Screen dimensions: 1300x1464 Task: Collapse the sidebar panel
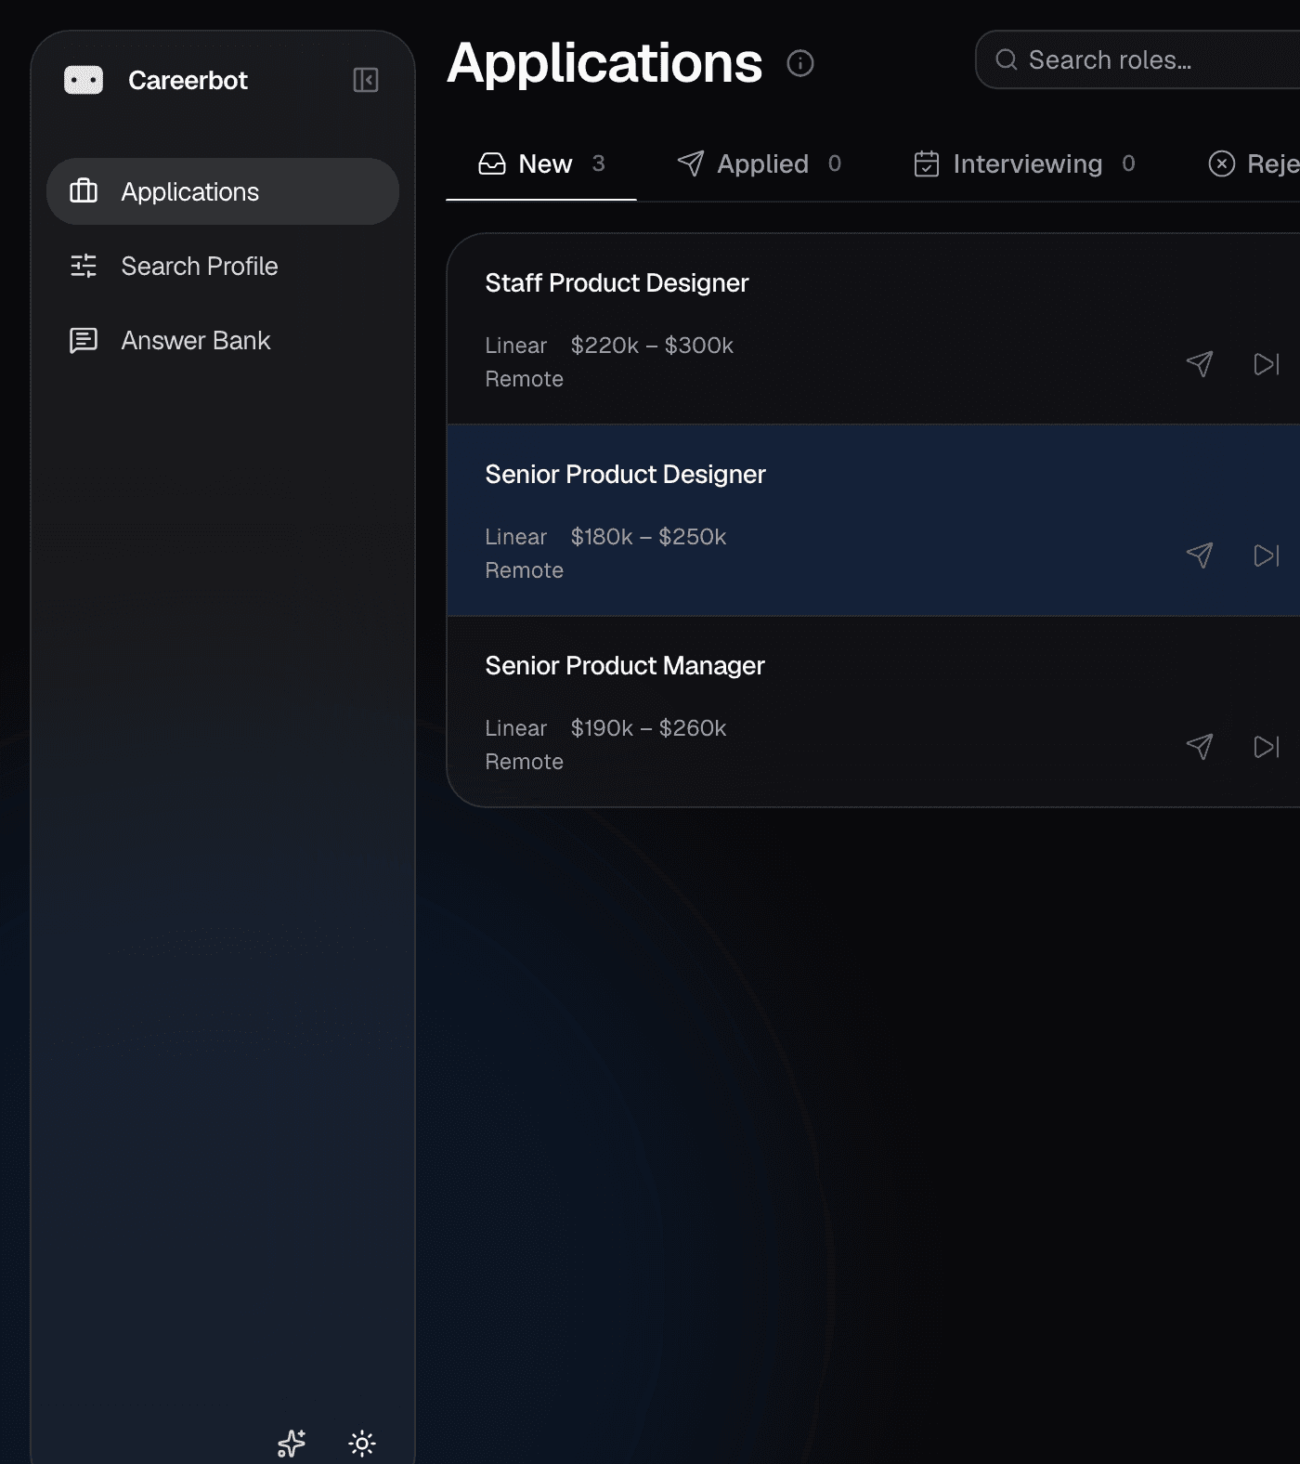click(x=366, y=80)
